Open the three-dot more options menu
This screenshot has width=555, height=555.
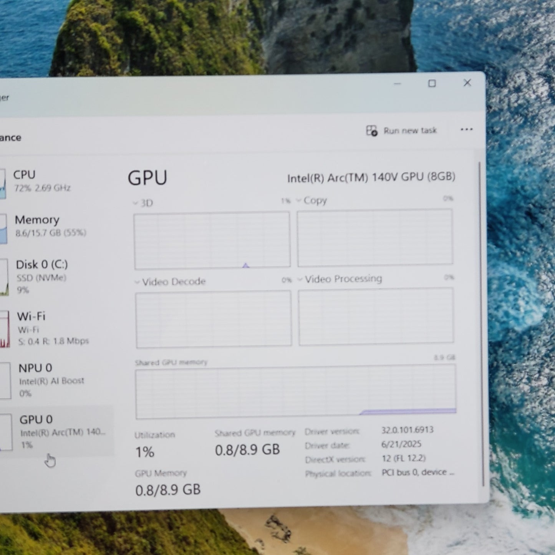[466, 130]
